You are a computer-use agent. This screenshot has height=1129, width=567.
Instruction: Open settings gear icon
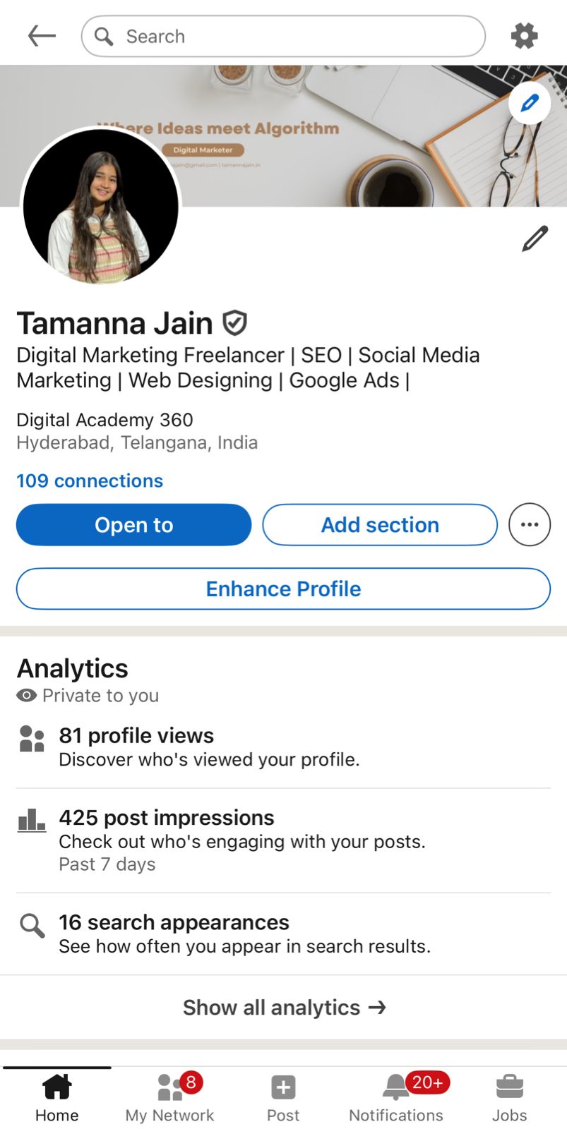coord(524,36)
